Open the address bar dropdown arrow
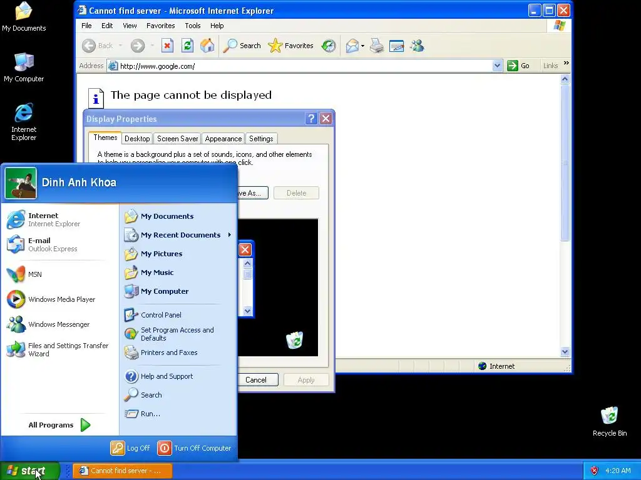This screenshot has height=480, width=641. pos(497,66)
